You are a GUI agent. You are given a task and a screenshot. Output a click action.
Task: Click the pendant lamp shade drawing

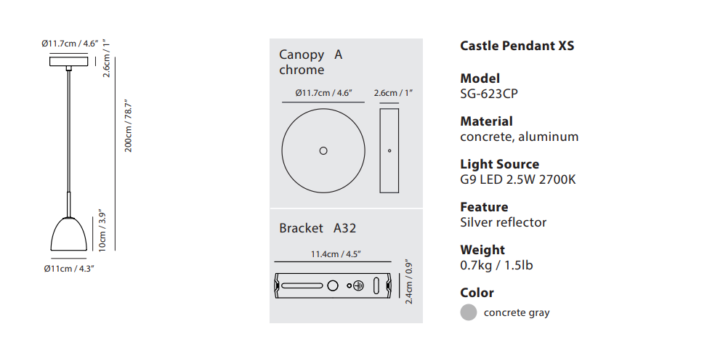[68, 234]
